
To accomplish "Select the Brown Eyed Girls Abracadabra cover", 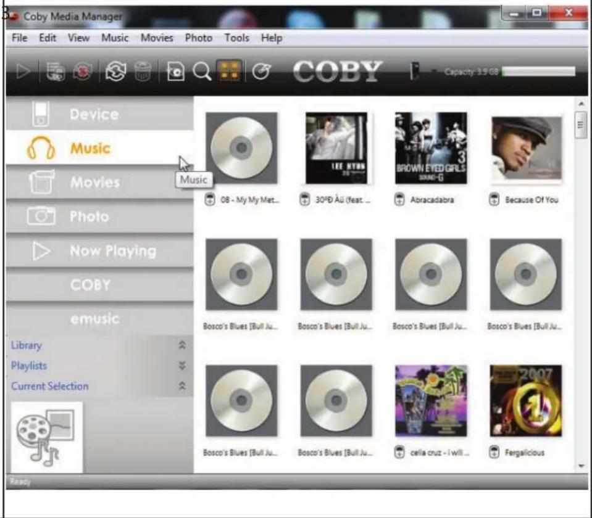I will [431, 148].
